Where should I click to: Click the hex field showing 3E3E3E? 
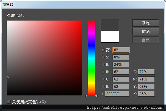(x=117, y=94)
